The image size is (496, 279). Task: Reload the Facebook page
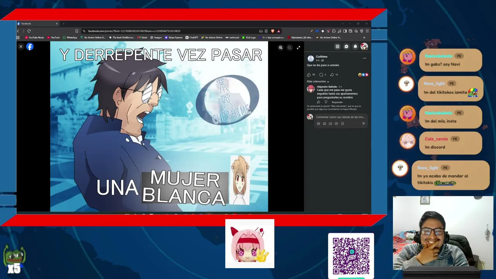coord(29,31)
